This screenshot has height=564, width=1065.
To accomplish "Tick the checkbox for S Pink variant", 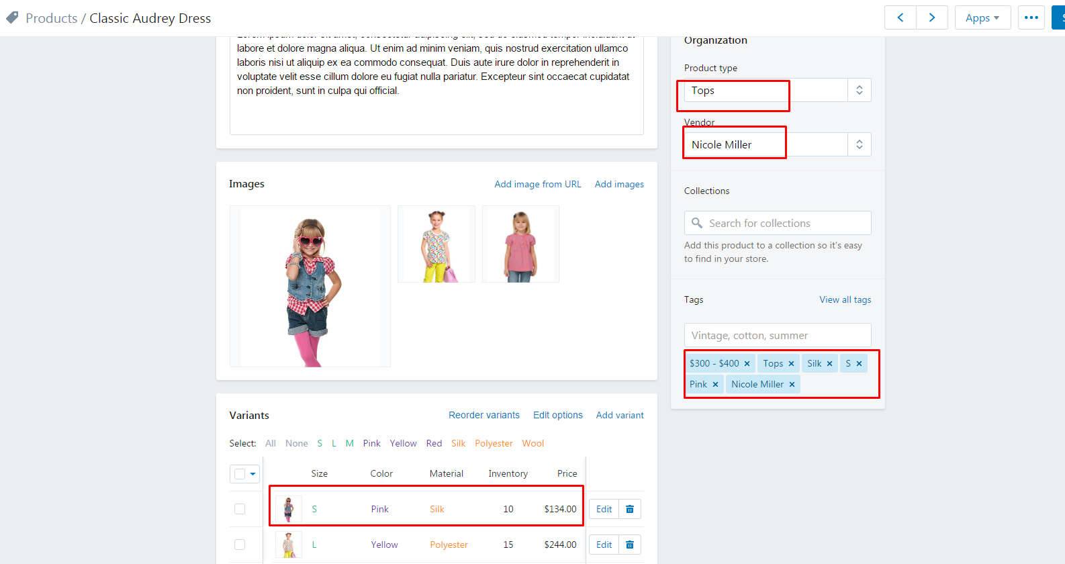I will coord(240,509).
